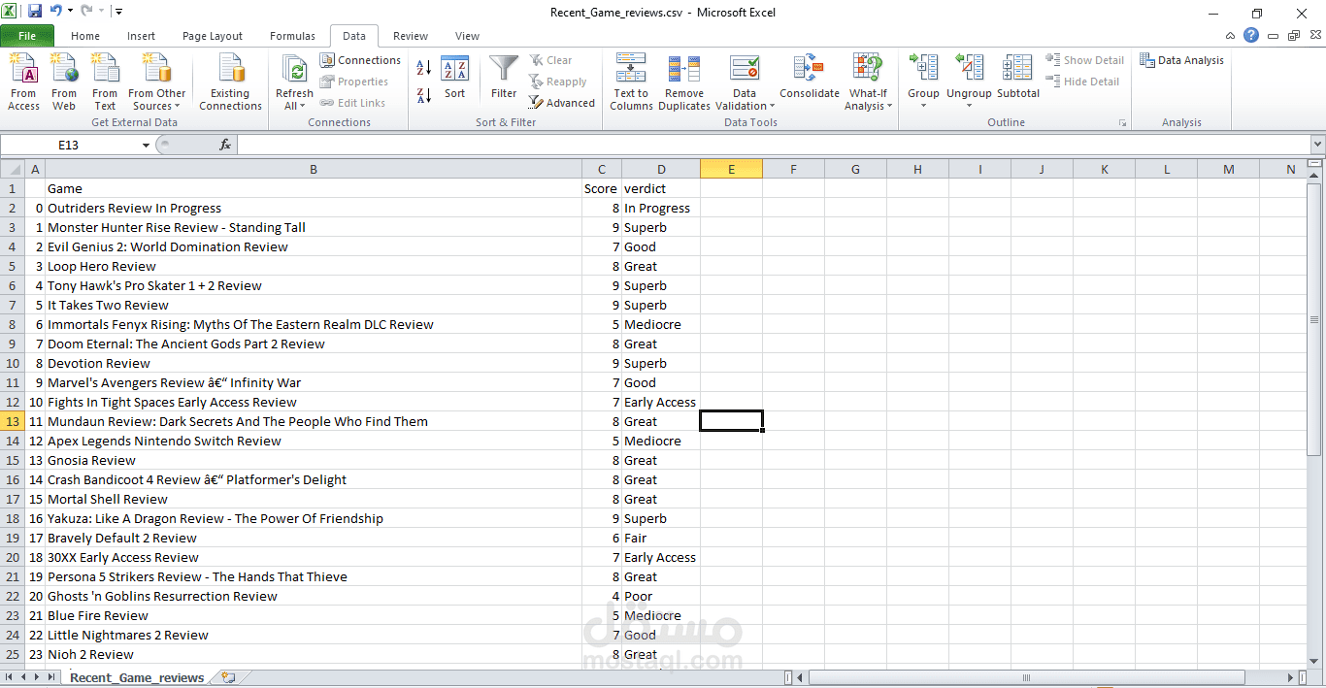
Task: Select cell 'Mortal Shell Review'
Action: (314, 499)
